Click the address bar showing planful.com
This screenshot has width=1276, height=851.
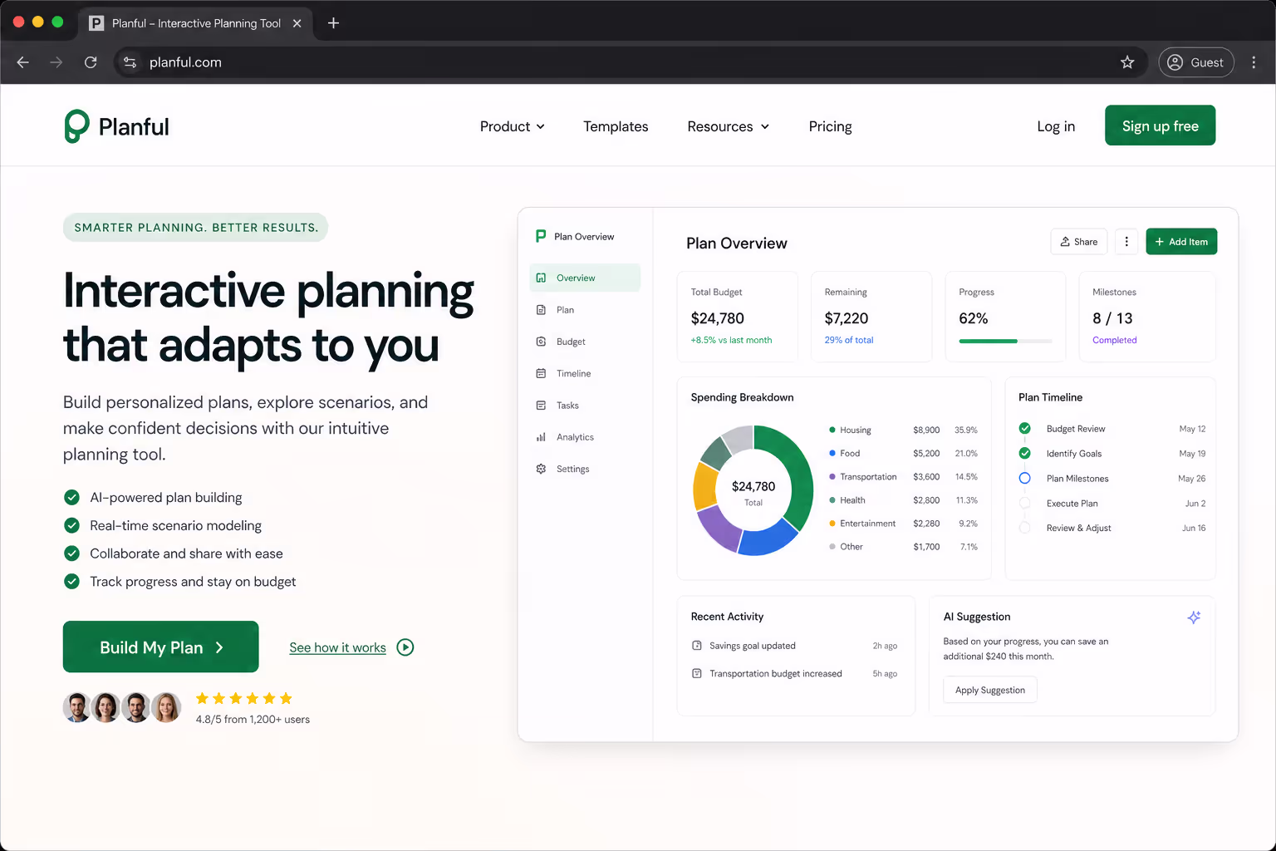click(623, 62)
